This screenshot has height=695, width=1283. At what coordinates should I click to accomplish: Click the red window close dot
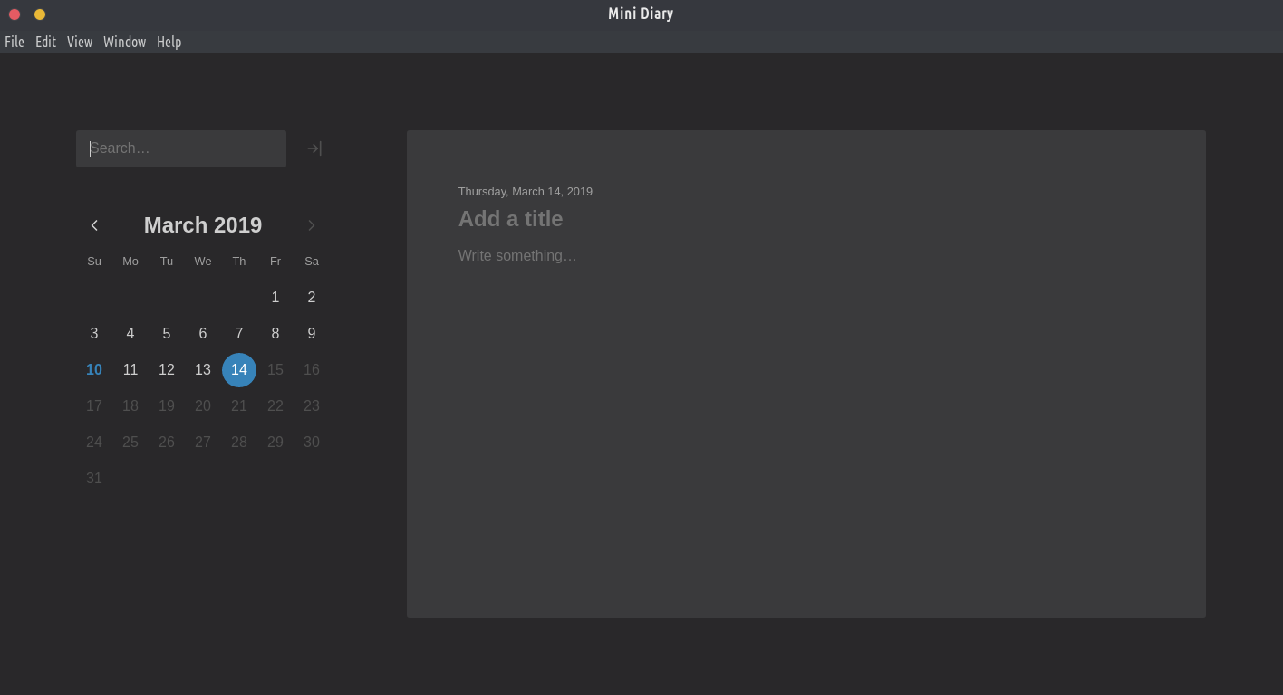click(14, 14)
